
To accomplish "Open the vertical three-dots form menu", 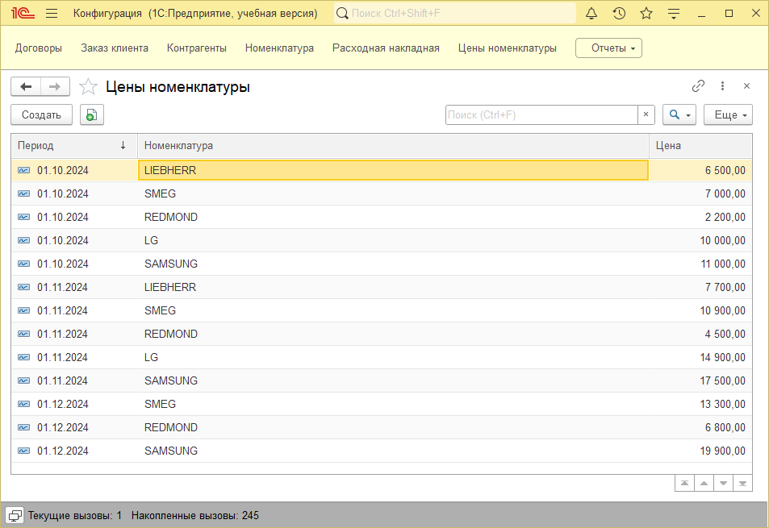I will (722, 86).
